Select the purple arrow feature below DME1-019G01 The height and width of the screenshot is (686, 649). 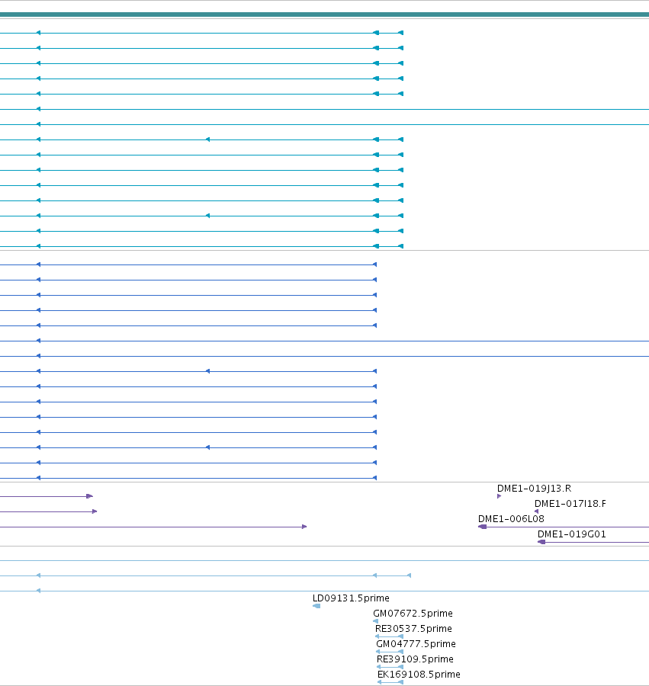click(x=593, y=542)
